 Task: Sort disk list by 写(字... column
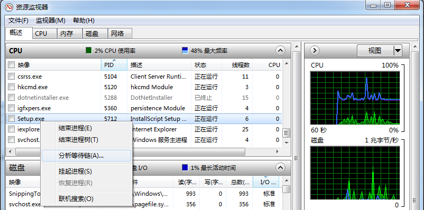pyautogui.click(x=213, y=182)
